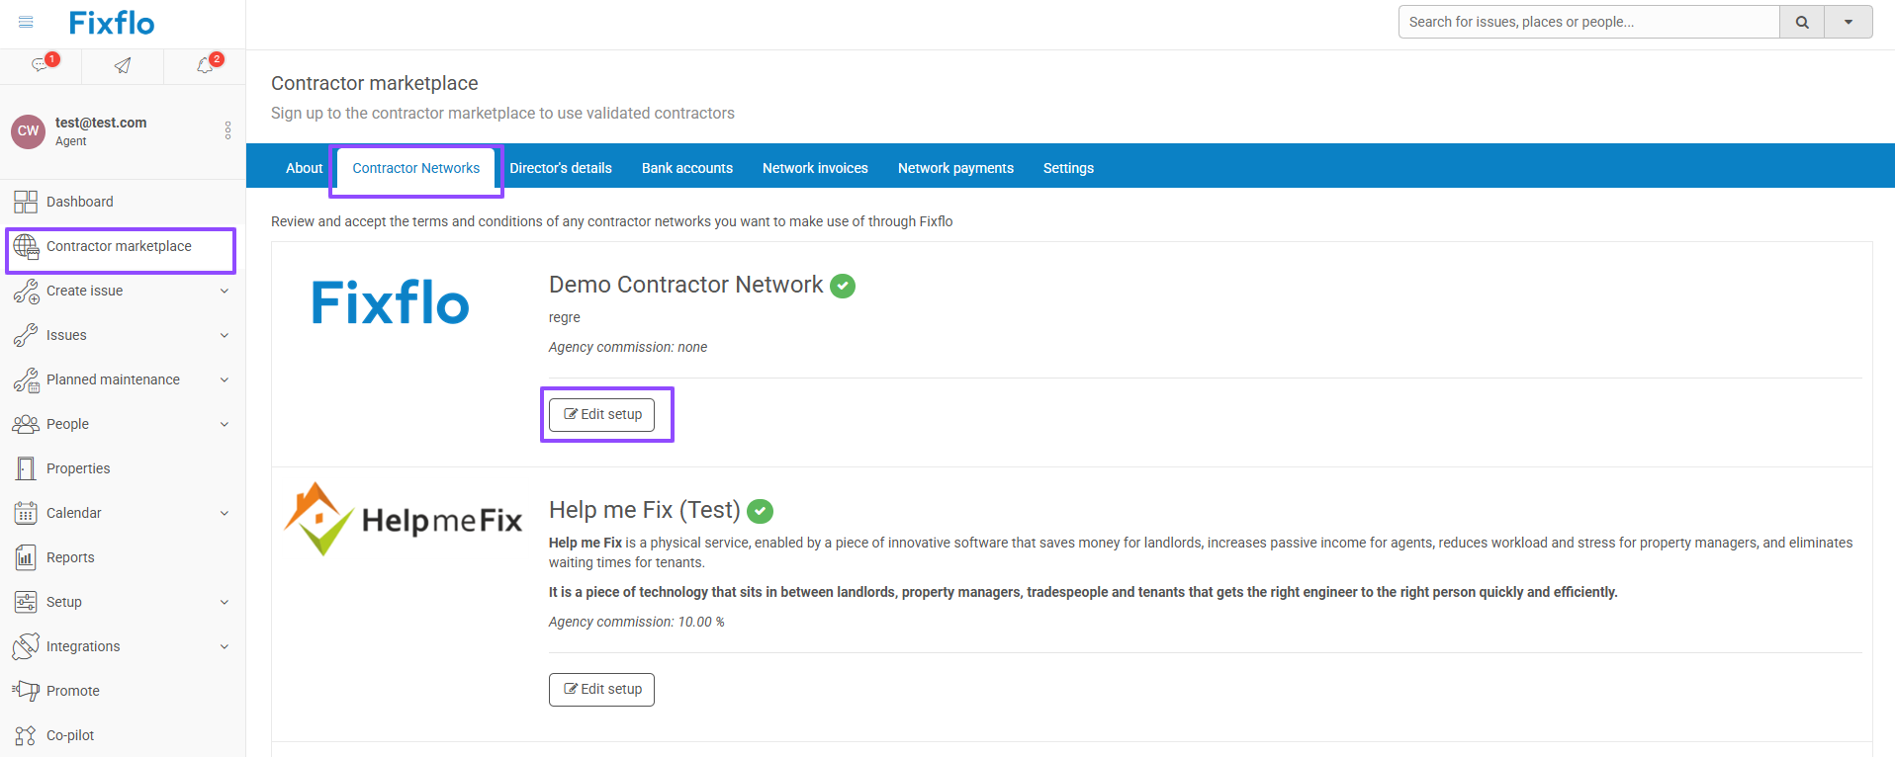Click the Demo Contractor Network green checkmark
1895x757 pixels.
pos(843,286)
